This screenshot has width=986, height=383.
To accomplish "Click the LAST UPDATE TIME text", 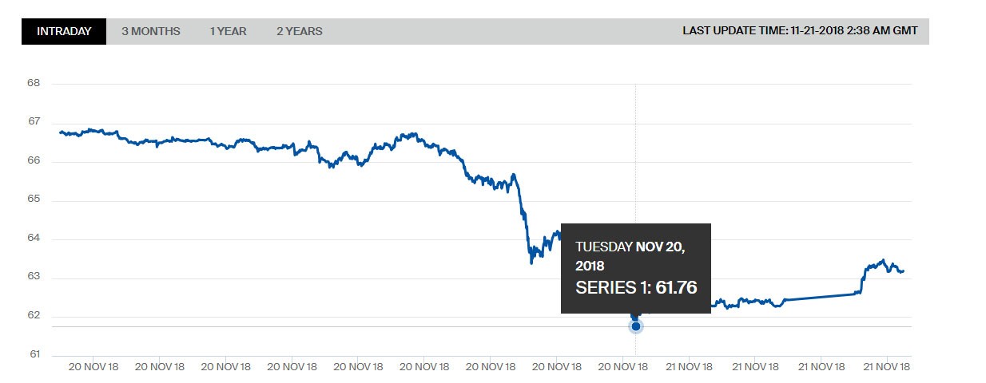I will (x=800, y=31).
